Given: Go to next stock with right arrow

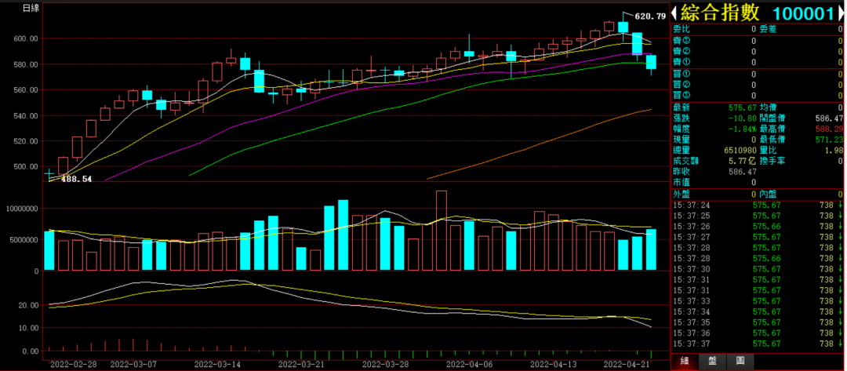Looking at the screenshot, I should tap(841, 13).
